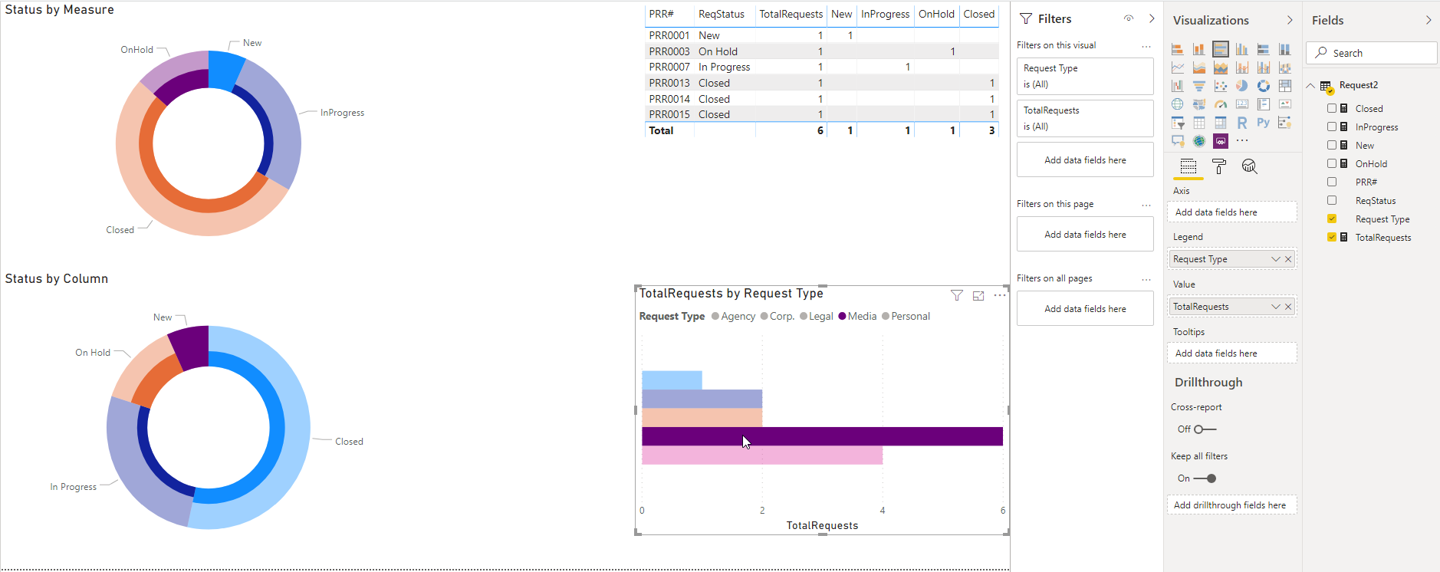The height and width of the screenshot is (572, 1440).
Task: Toggle the Filters pane eye icon
Action: pos(1129,18)
